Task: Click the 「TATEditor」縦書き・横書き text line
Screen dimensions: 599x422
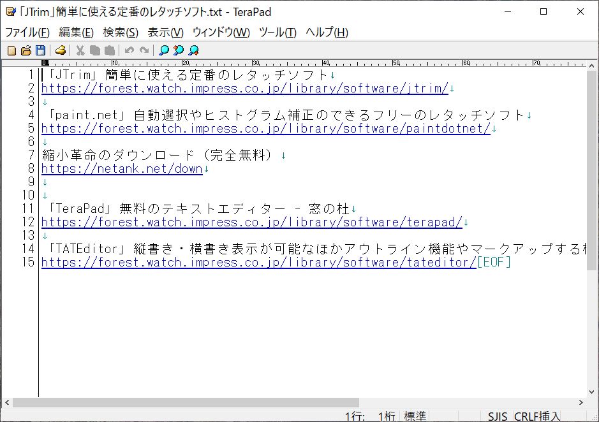Action: [314, 249]
